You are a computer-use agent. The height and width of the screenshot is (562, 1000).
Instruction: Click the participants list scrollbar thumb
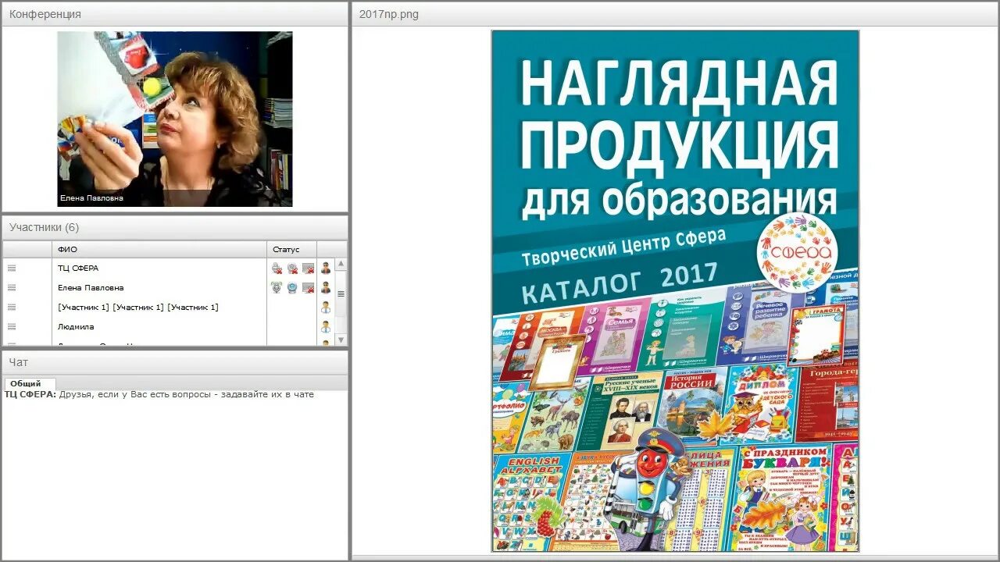click(341, 293)
